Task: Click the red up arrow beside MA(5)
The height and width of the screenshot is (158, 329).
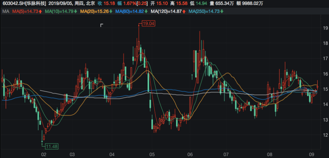Action: [40, 11]
